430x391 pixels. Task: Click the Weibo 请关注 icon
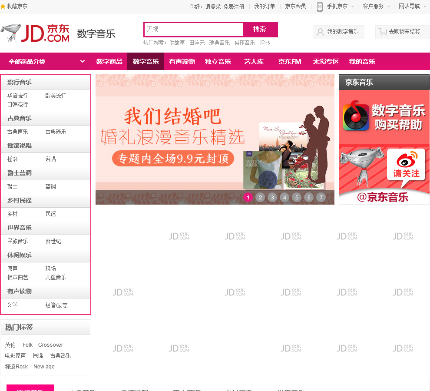click(x=406, y=164)
